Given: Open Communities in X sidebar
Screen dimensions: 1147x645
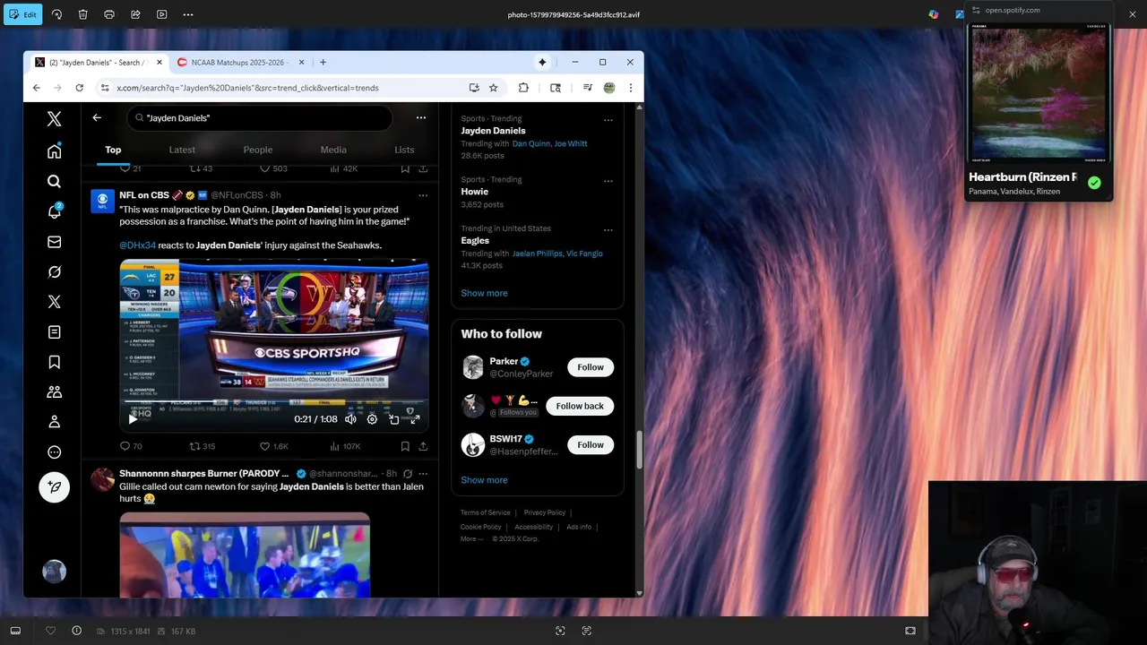Looking at the screenshot, I should click(54, 391).
